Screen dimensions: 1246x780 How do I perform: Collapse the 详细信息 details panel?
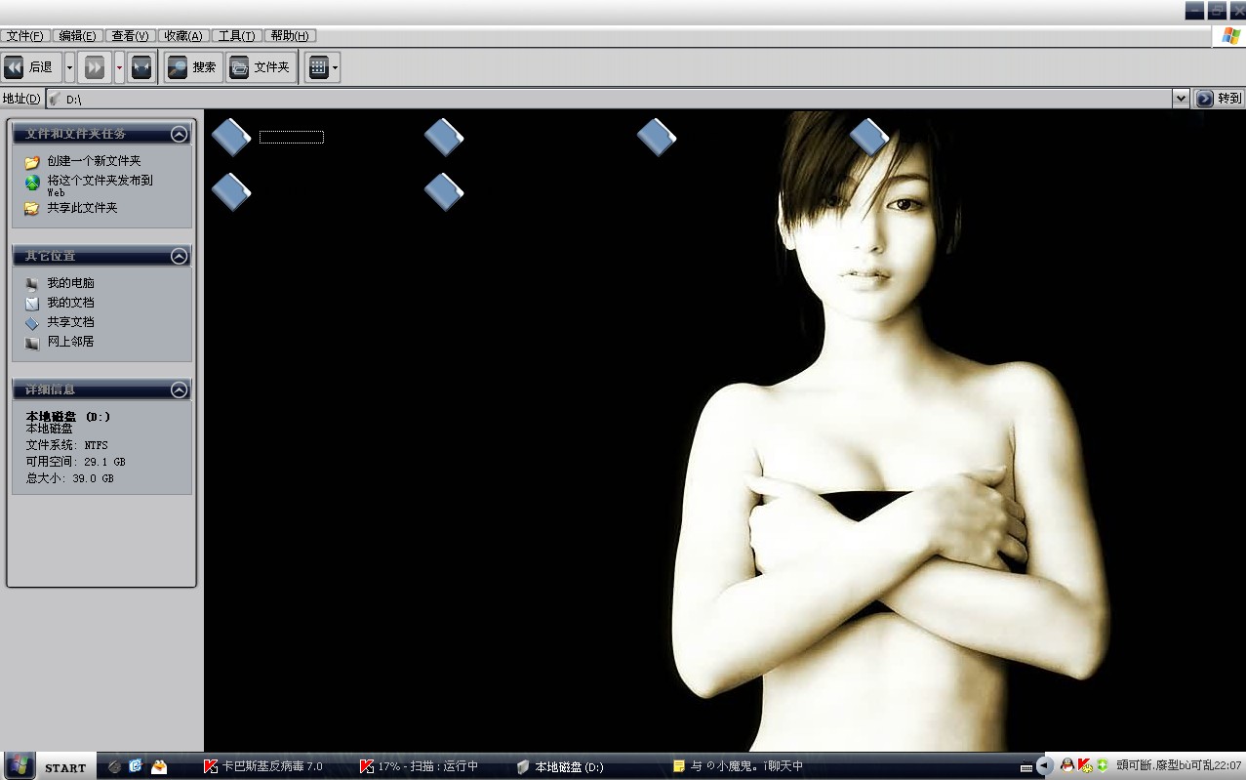point(179,390)
